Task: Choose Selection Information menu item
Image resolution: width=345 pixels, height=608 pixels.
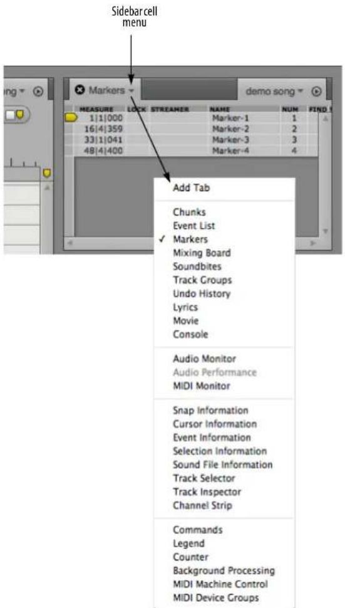Action: coord(220,451)
